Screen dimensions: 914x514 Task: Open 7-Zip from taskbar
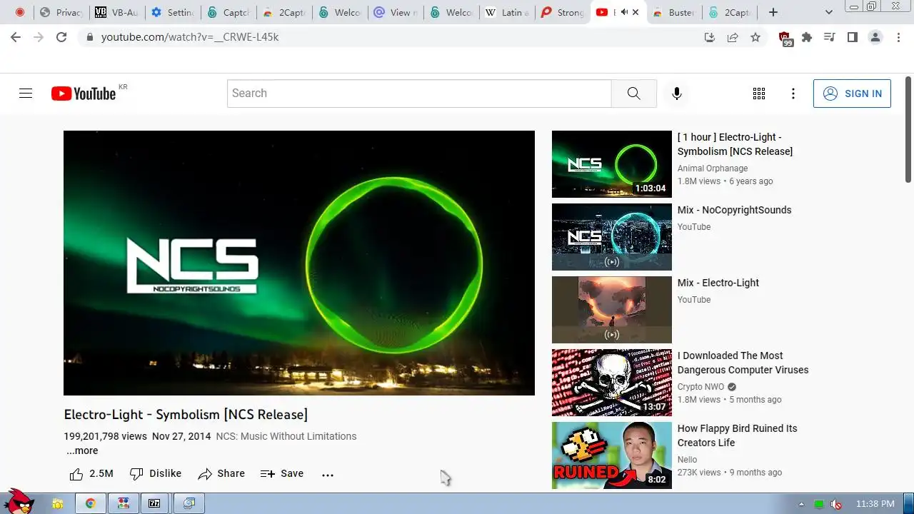coord(154,503)
